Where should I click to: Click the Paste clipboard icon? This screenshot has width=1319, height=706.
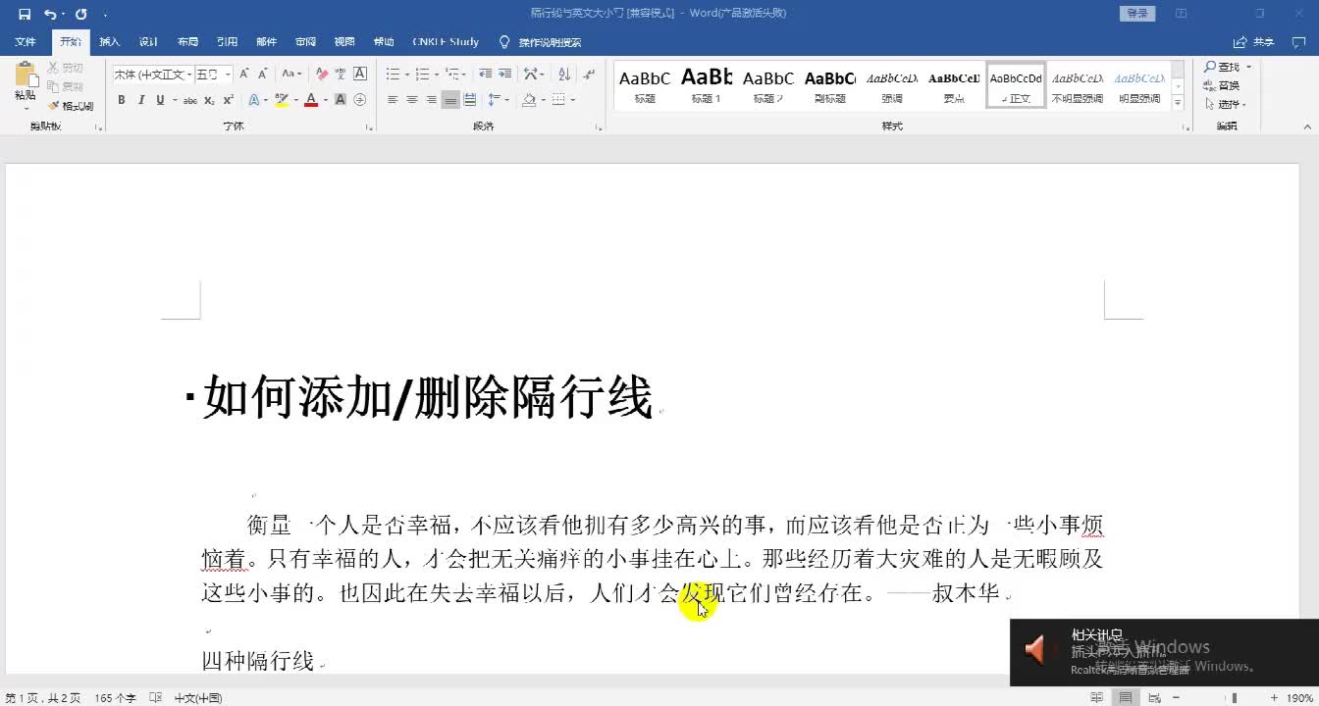(x=26, y=76)
